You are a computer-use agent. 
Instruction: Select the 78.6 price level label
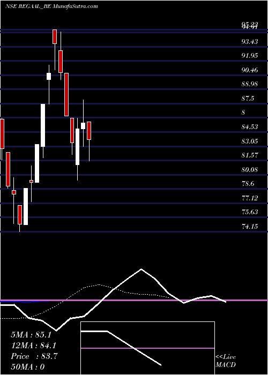pos(248,184)
